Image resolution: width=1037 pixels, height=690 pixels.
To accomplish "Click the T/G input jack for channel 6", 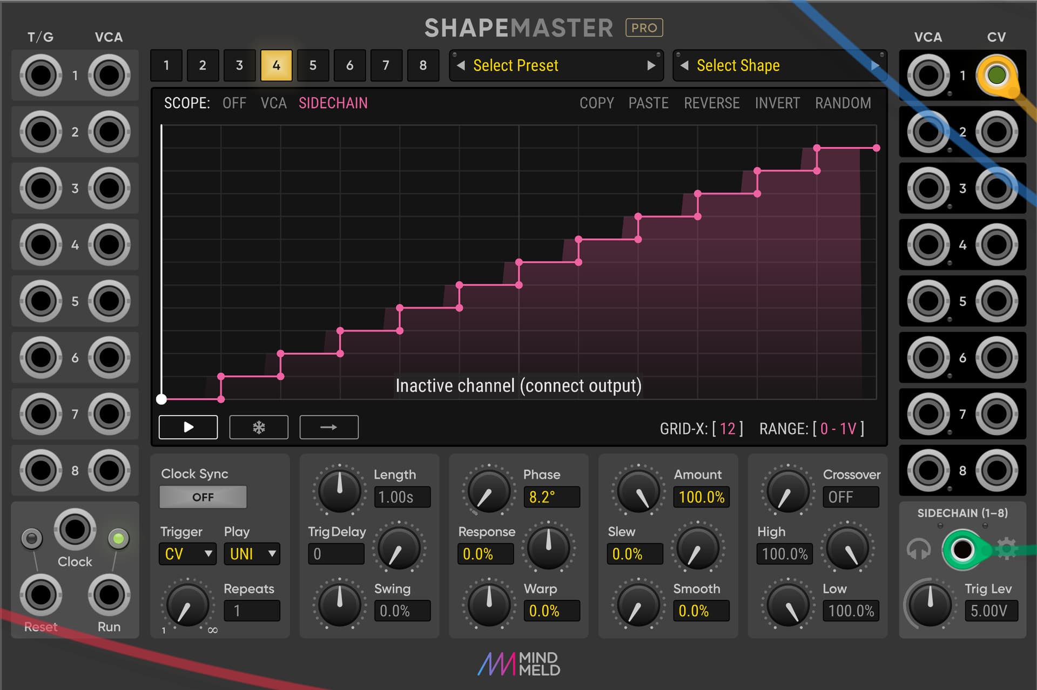I will coord(41,357).
